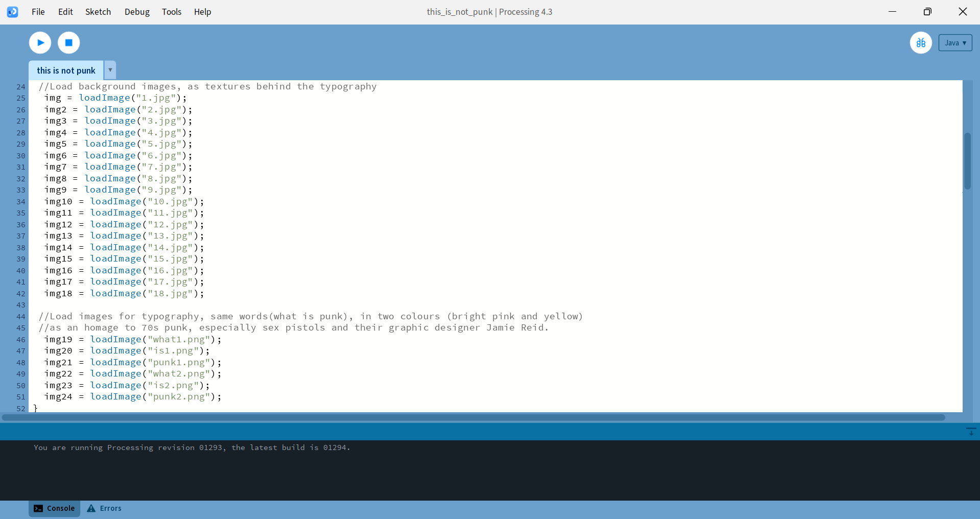
Task: Show the Errors panel
Action: click(x=104, y=508)
